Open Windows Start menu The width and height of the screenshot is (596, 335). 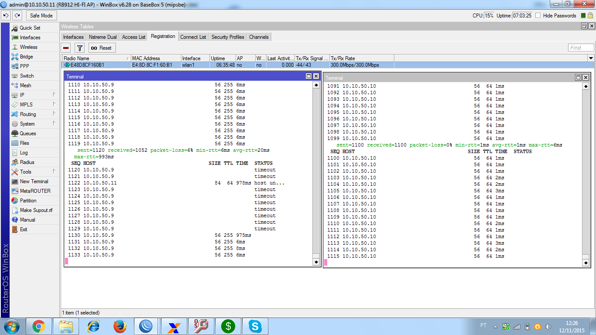coord(12,326)
